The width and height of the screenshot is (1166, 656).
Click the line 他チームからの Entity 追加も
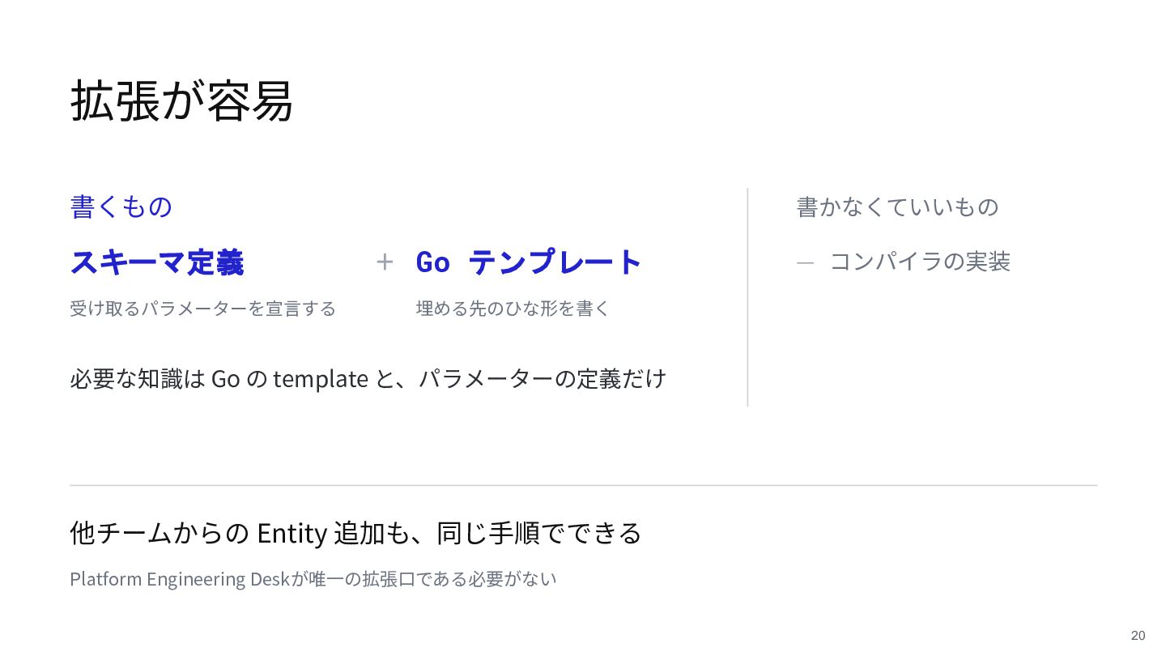point(356,534)
